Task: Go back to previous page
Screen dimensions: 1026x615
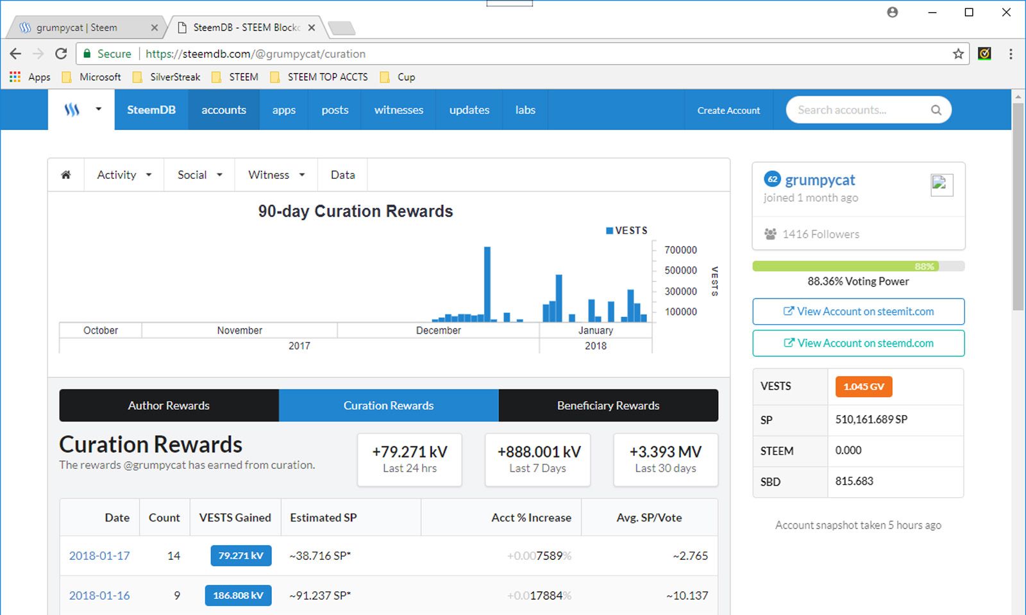Action: [15, 54]
